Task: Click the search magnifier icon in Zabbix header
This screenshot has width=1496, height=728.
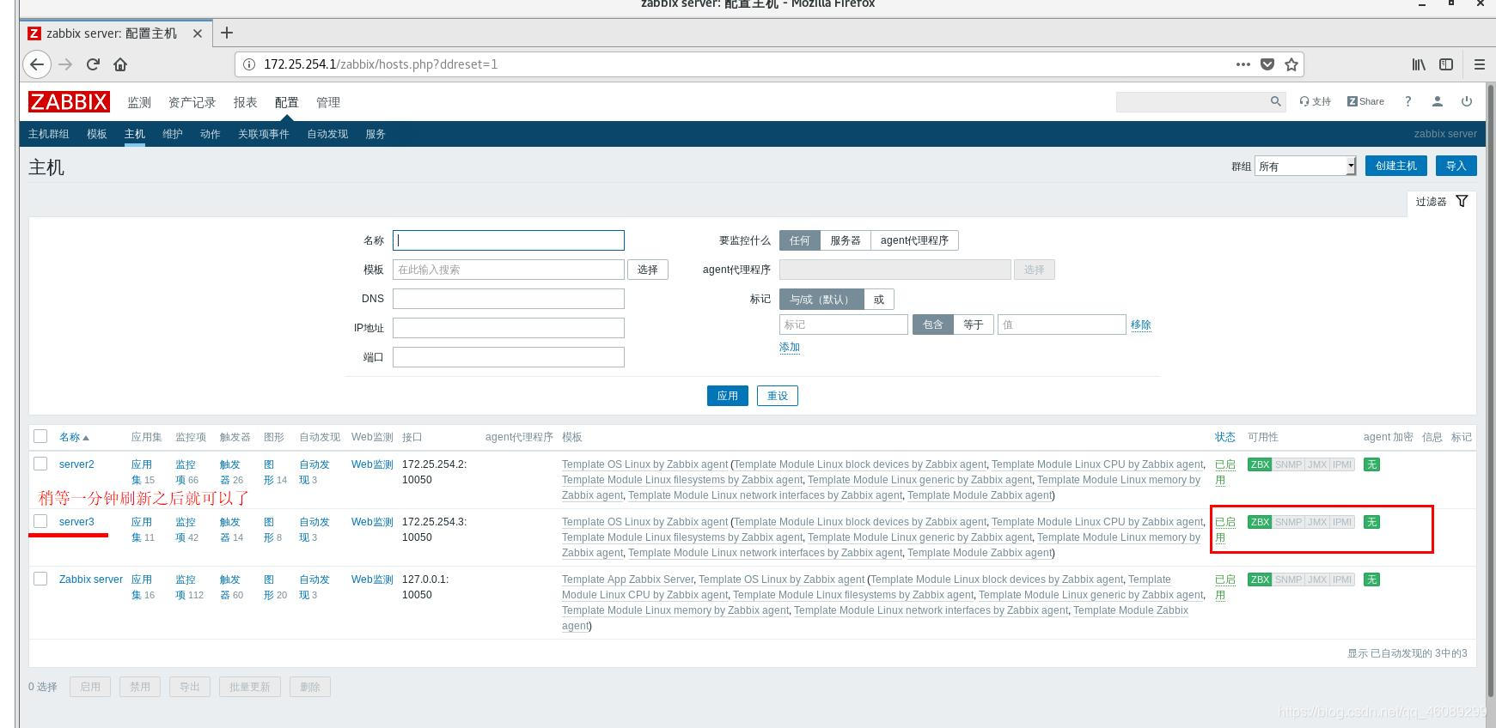Action: [1275, 101]
